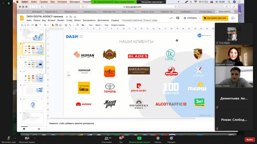Click the print icon in Slides toolbar
This screenshot has height=144, width=257.
click(36, 25)
